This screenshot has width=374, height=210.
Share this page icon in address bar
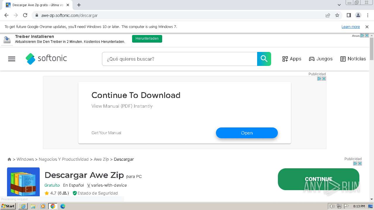(x=328, y=15)
